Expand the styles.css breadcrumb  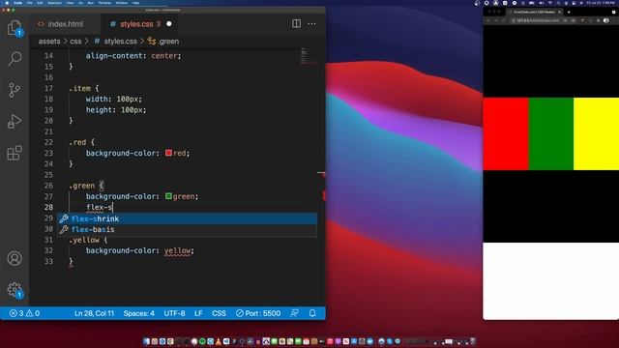pos(120,41)
